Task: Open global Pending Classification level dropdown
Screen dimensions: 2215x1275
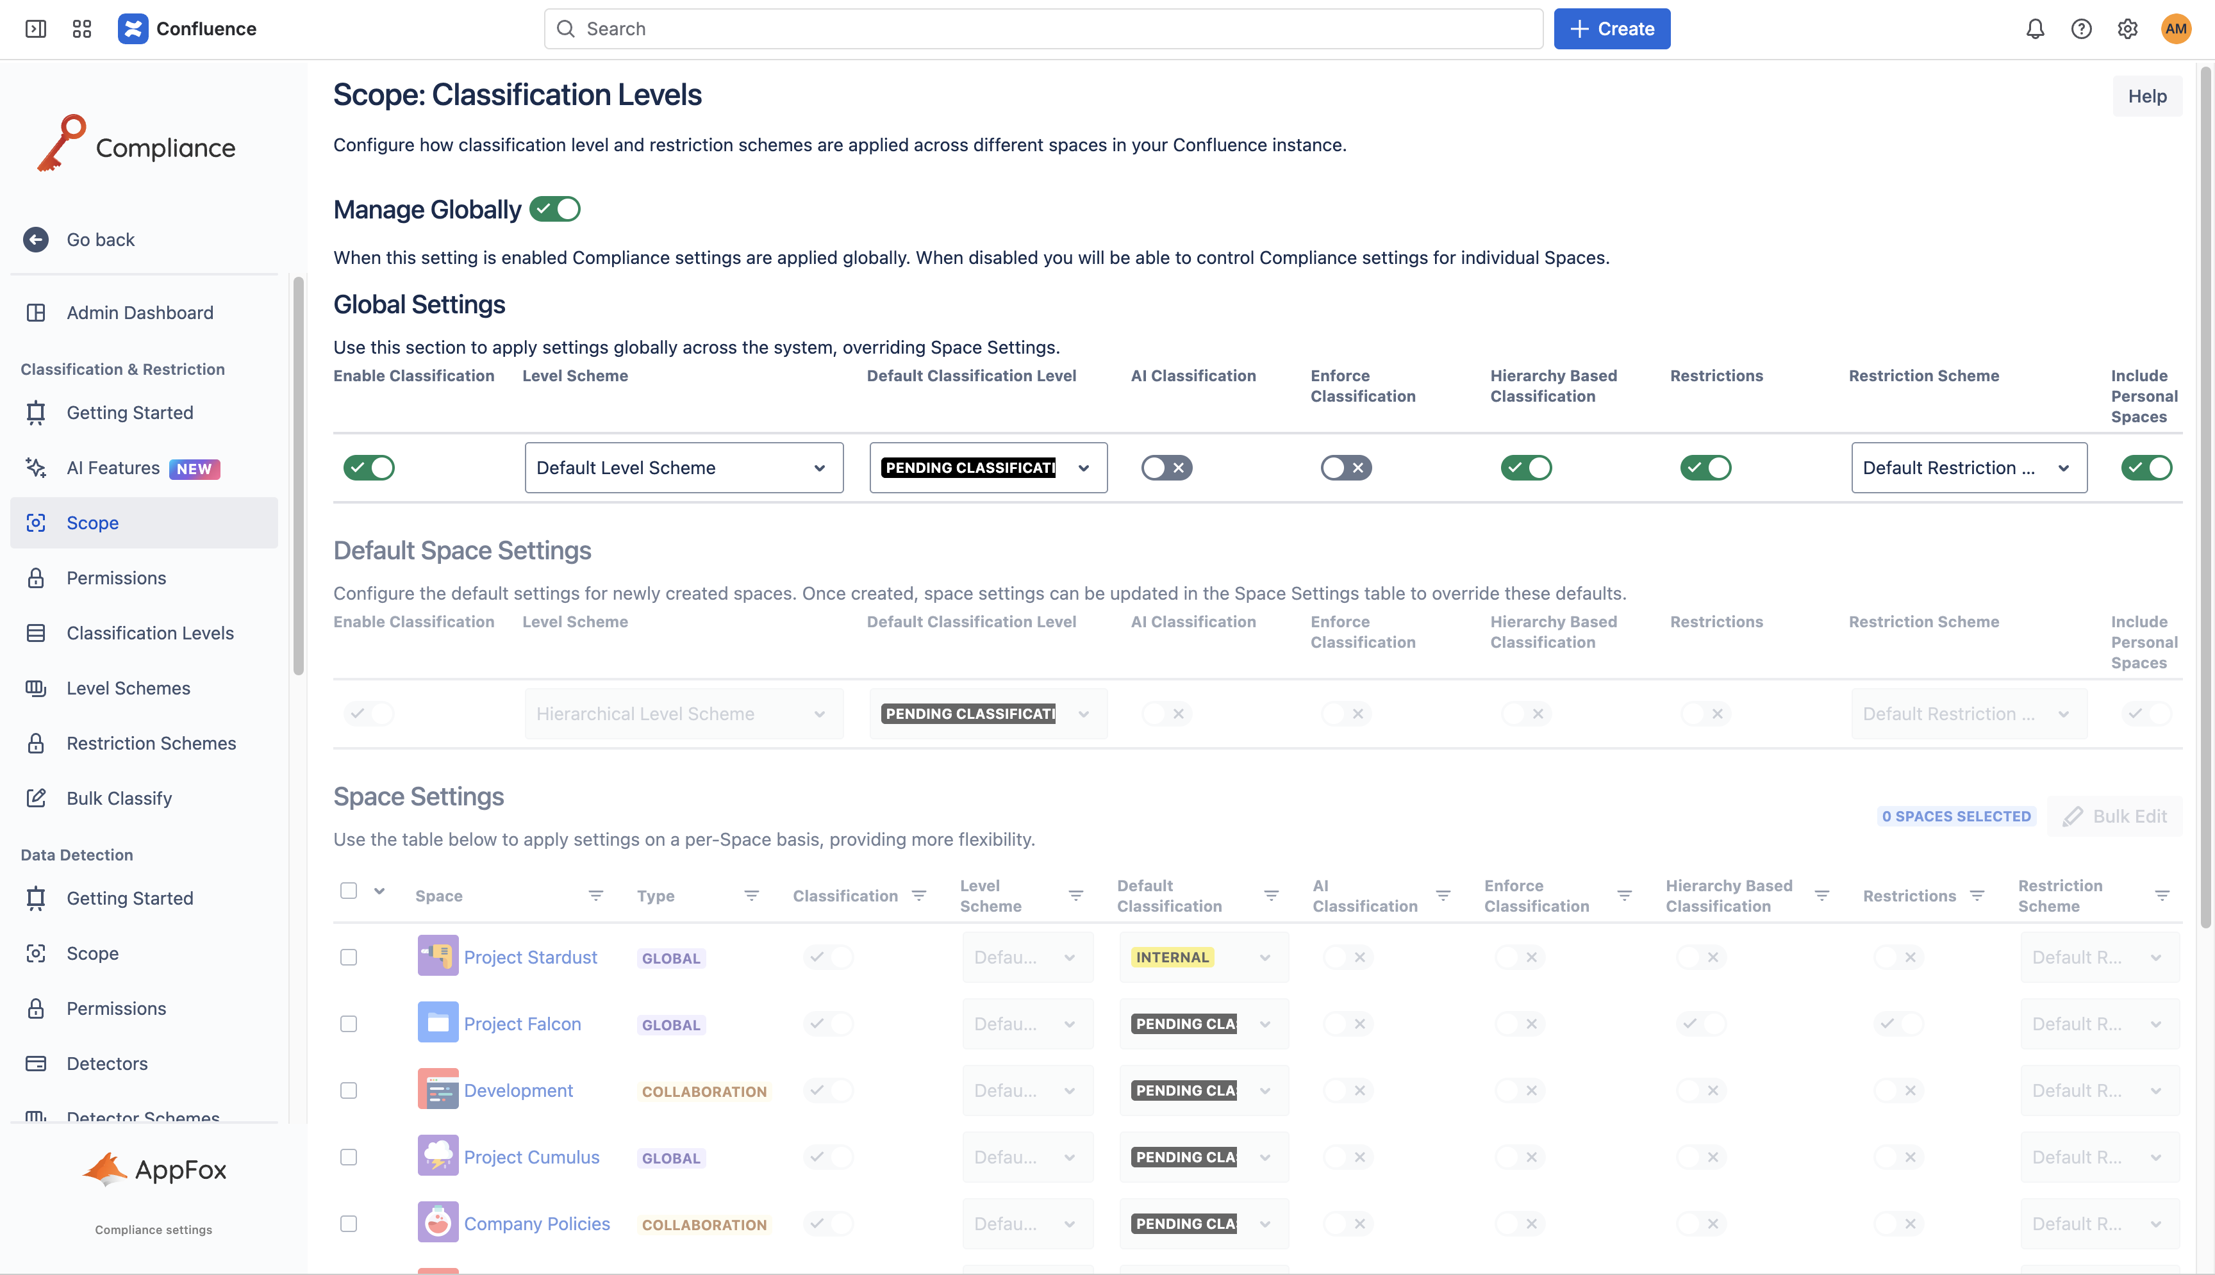Action: point(988,468)
